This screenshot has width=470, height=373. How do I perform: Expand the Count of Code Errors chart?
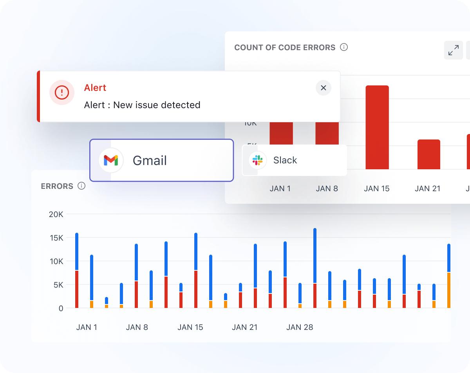coord(454,50)
